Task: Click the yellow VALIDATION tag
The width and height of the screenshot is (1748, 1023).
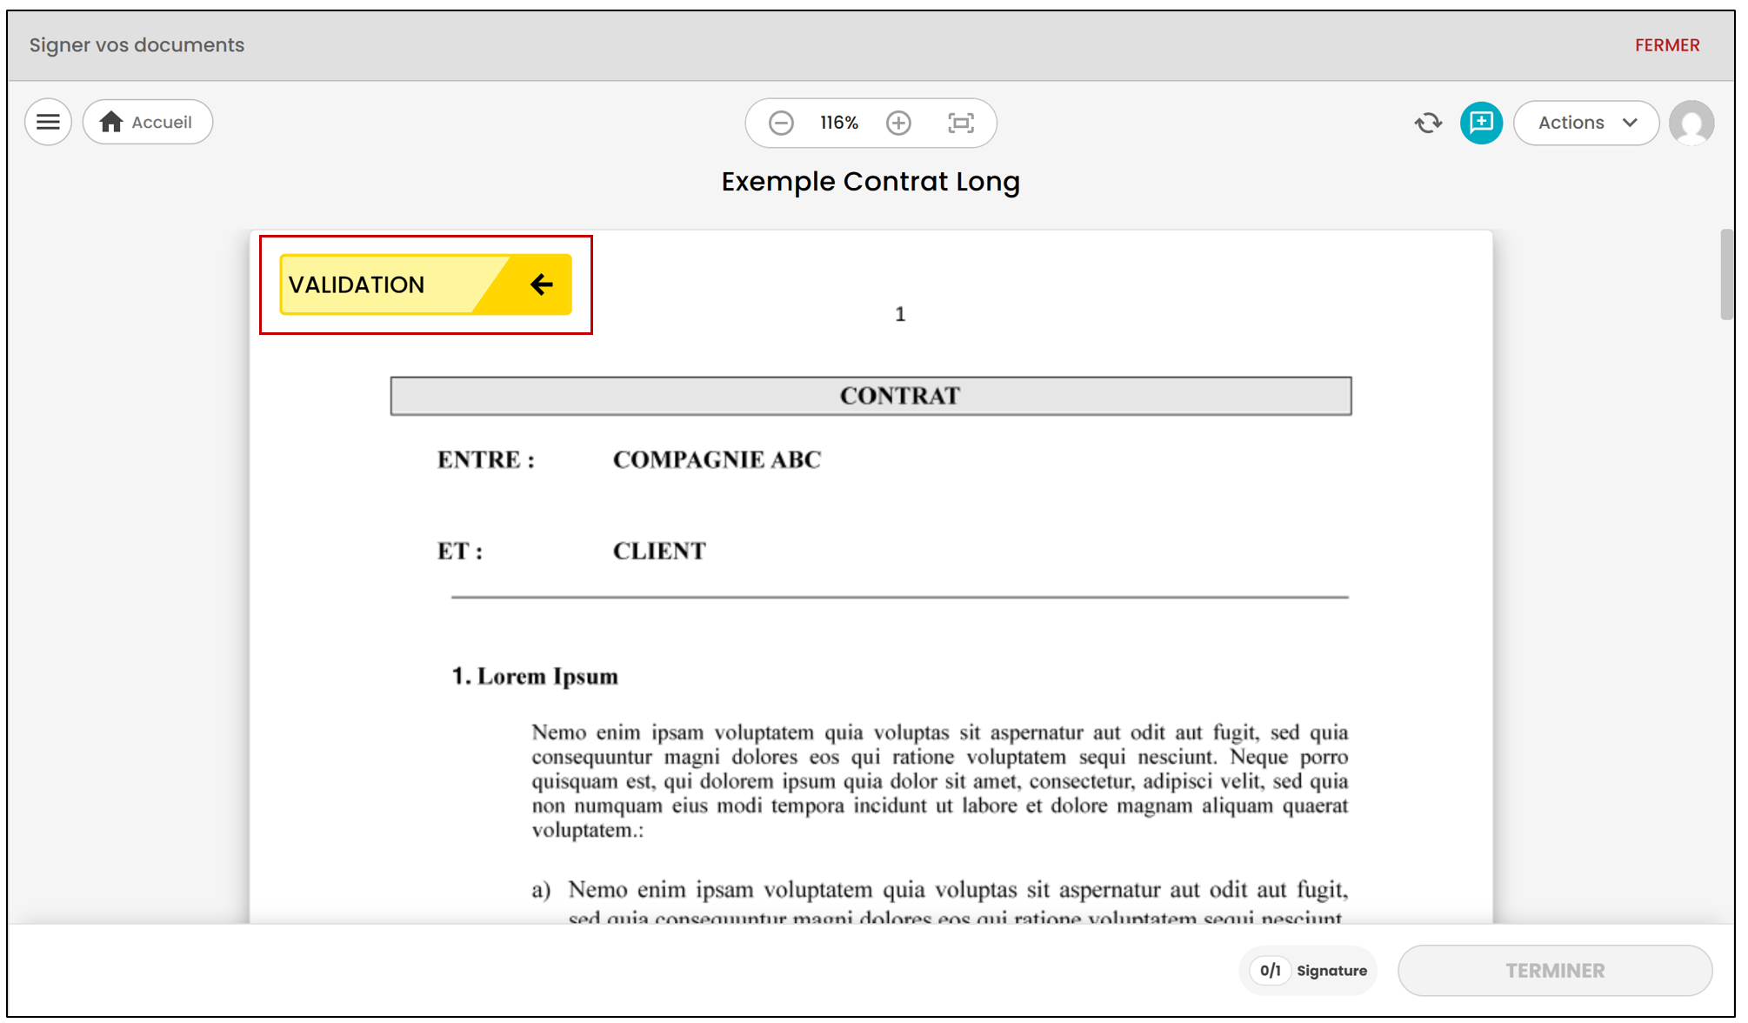Action: [425, 284]
